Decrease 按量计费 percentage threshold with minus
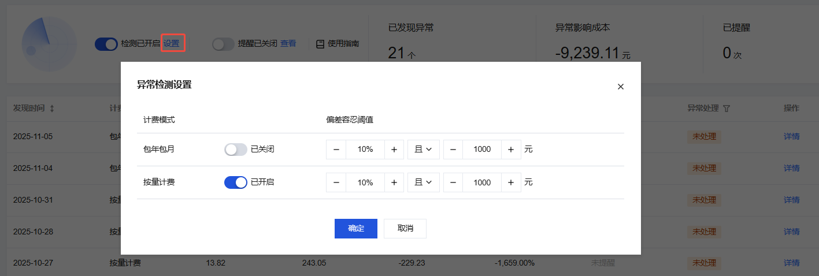Viewport: 819px width, 276px height. pos(336,182)
